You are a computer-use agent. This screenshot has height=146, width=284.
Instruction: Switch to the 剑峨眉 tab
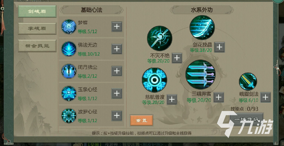(x=37, y=11)
